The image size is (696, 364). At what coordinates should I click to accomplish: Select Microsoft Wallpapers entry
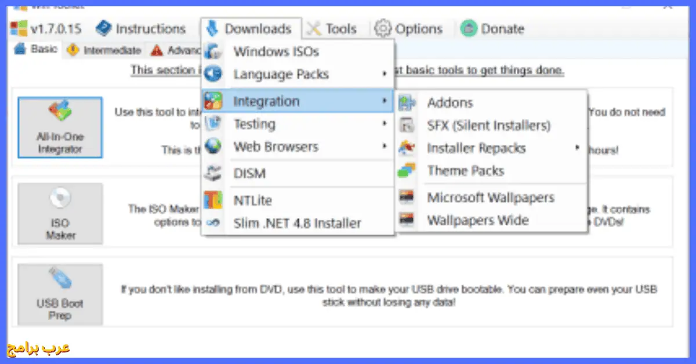tap(492, 198)
